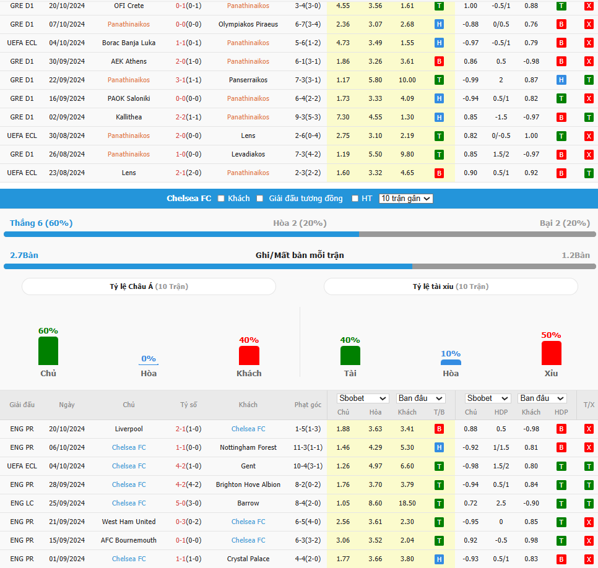Click 'ENG LC' league label in Barrow row

tap(22, 503)
